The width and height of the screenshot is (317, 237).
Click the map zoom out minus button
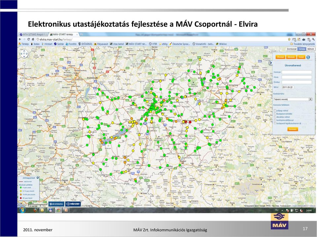tap(24, 87)
